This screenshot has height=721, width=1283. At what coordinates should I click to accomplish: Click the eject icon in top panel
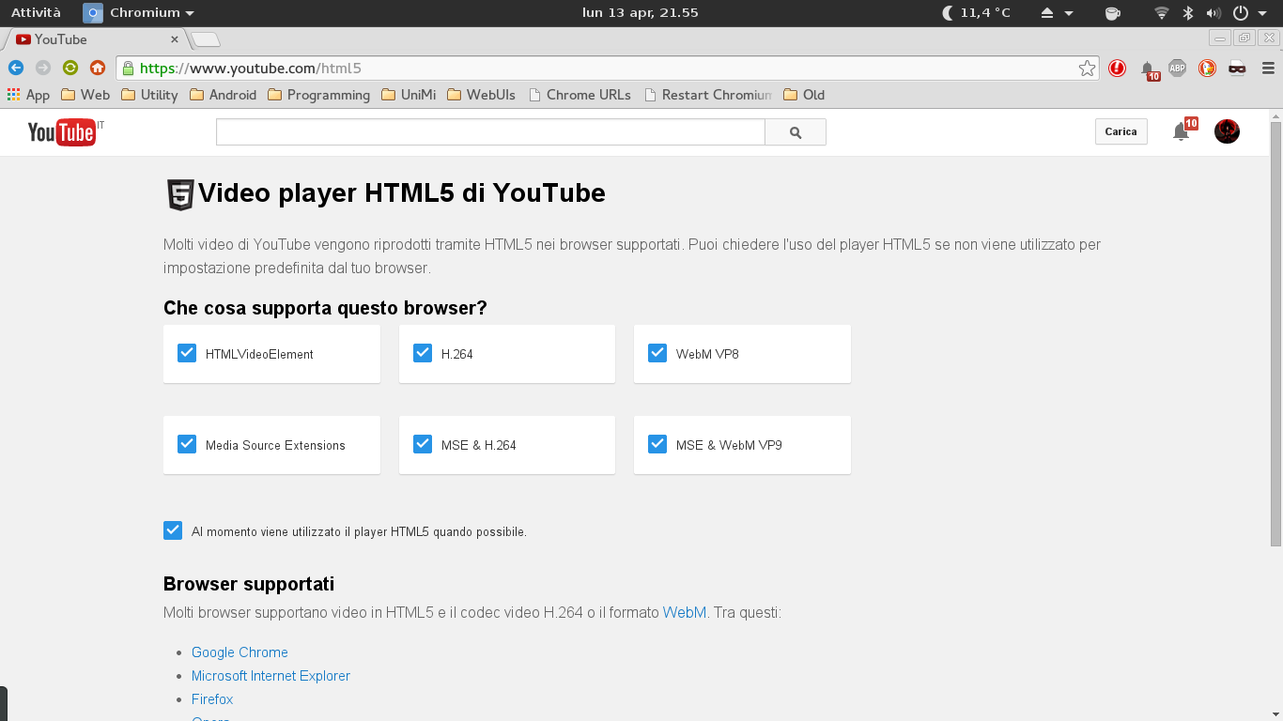point(1048,13)
